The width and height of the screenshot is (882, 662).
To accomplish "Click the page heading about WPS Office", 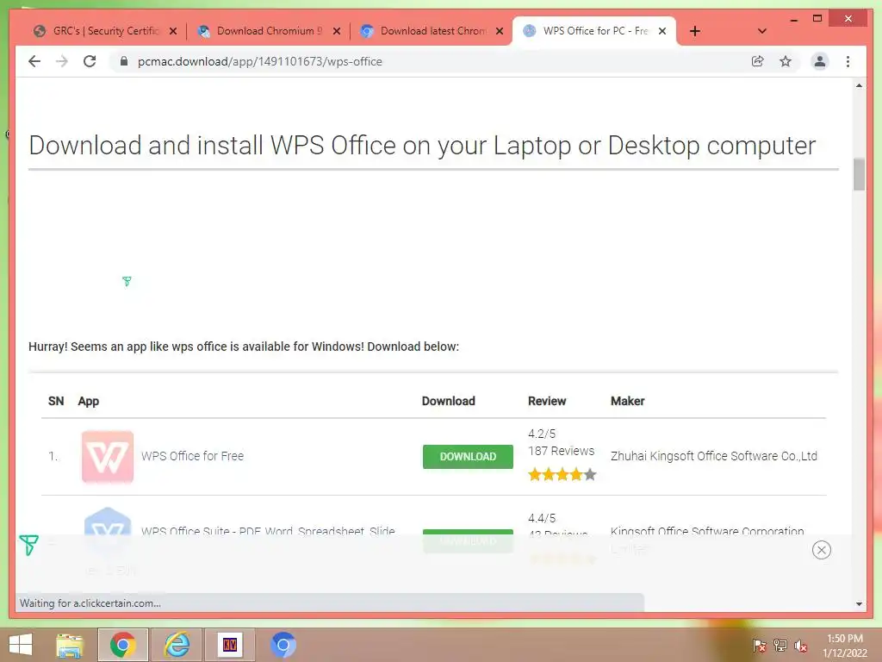I will click(422, 145).
